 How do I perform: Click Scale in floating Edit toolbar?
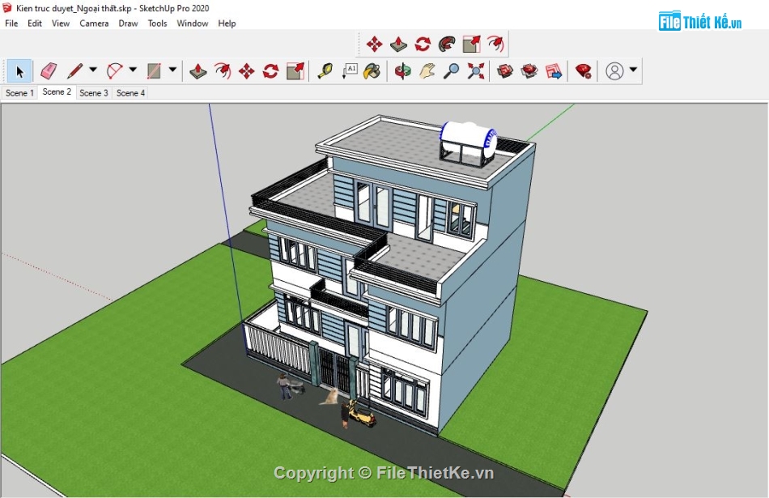[471, 45]
